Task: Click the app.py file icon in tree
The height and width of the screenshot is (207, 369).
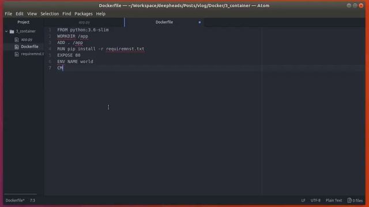Action: tap(17, 40)
